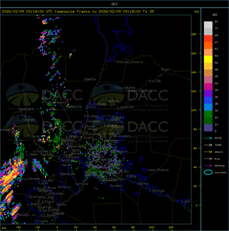Pick the magenta 39-42 dBZ swatch

coord(208,87)
